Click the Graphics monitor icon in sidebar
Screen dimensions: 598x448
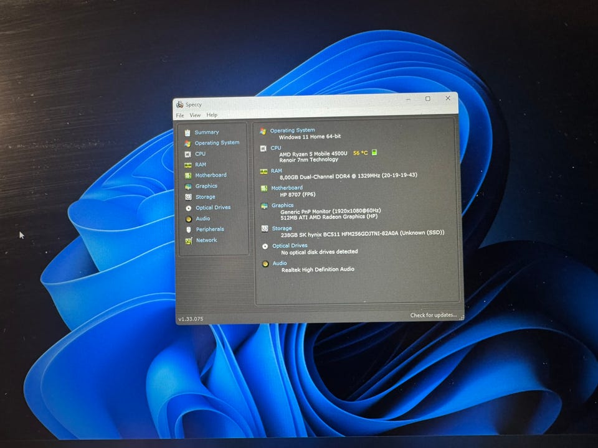[x=188, y=187]
